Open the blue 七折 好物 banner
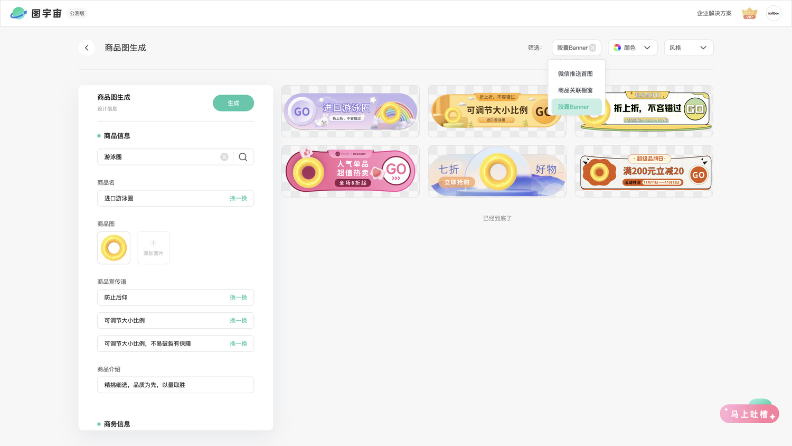Image resolution: width=792 pixels, height=446 pixels. point(497,171)
